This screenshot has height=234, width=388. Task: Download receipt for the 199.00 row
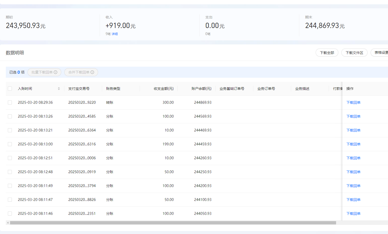tap(353, 144)
